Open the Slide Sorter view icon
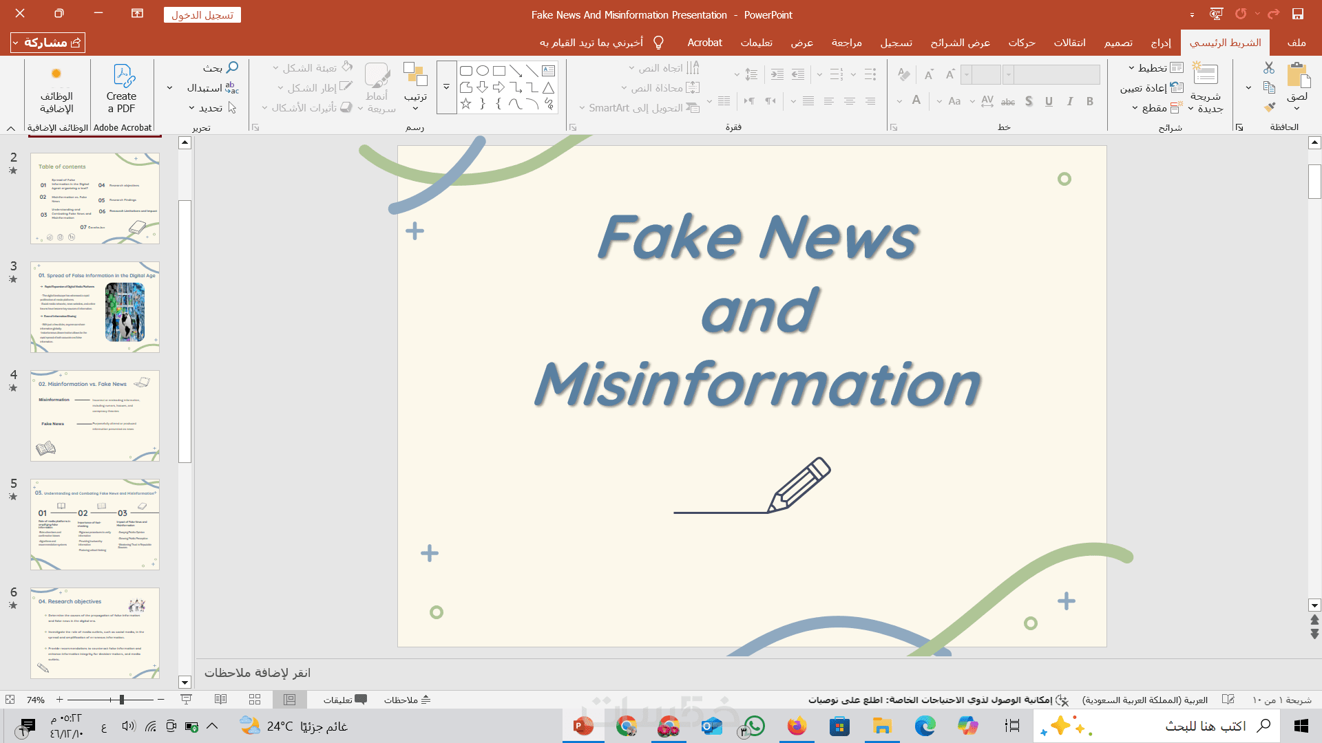 coord(255,700)
